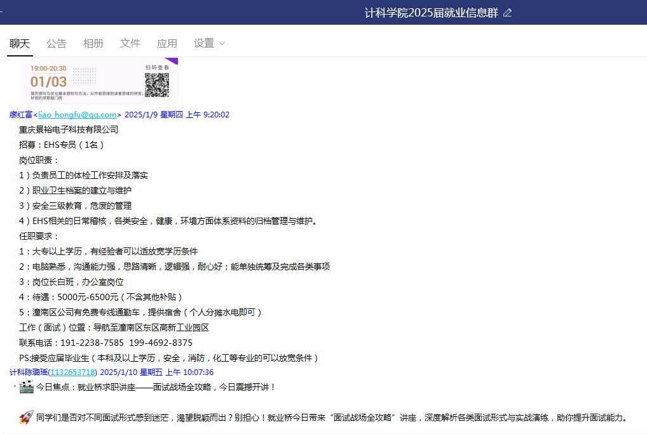Click the group title 计科学院2025届就业信息群
This screenshot has width=647, height=434.
(x=431, y=13)
